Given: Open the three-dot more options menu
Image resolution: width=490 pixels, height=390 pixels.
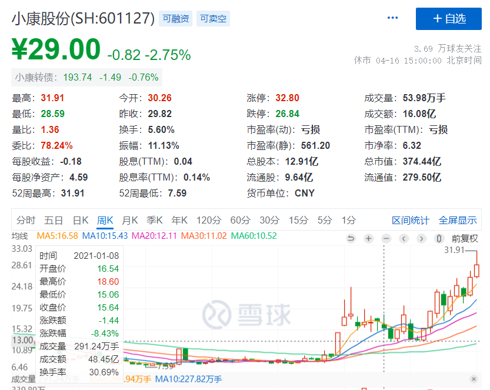Looking at the screenshot, I should (x=393, y=18).
